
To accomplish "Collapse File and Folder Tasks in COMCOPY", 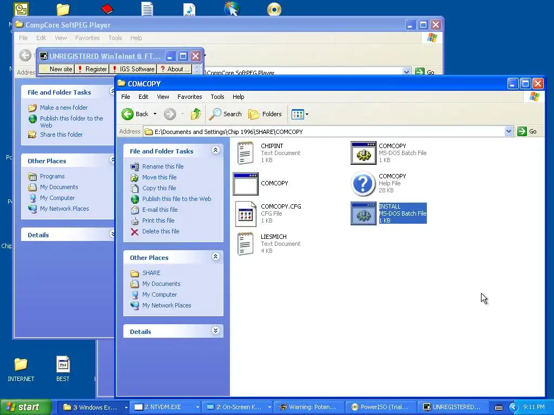I will click(x=215, y=150).
